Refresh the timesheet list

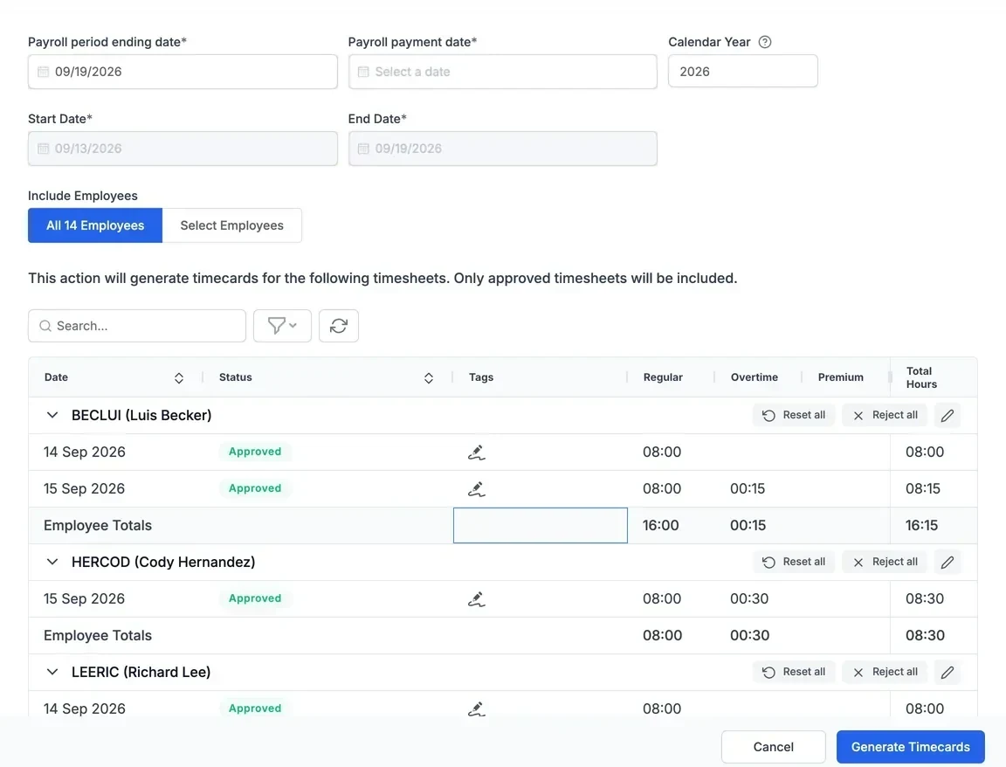point(339,326)
